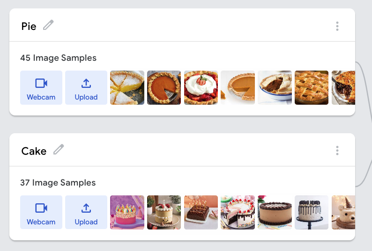Select the lattice crust pie thumbnail
Image resolution: width=372 pixels, height=251 pixels.
312,87
